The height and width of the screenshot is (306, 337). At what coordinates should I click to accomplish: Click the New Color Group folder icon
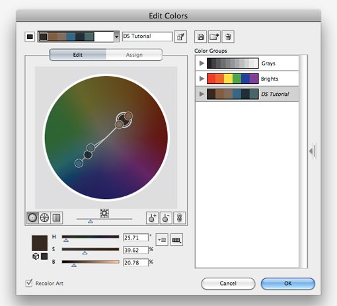pos(214,37)
